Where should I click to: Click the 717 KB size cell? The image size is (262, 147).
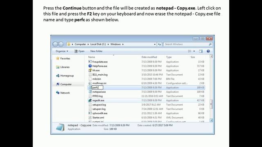pos(201,66)
